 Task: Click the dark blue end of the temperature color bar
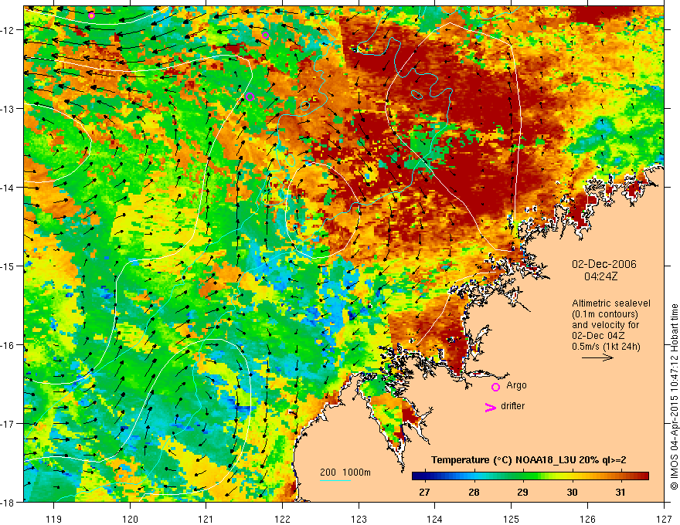pyautogui.click(x=420, y=476)
